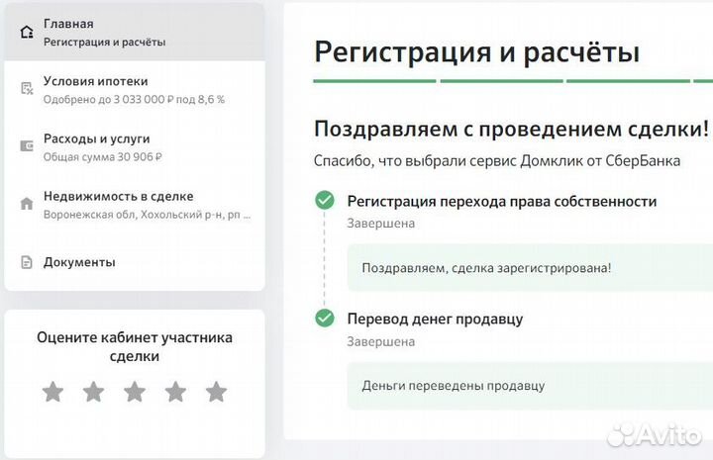
Task: Click text 'Одобрено до 3 033 000 ₽ под 8,6 %'
Action: [x=134, y=100]
